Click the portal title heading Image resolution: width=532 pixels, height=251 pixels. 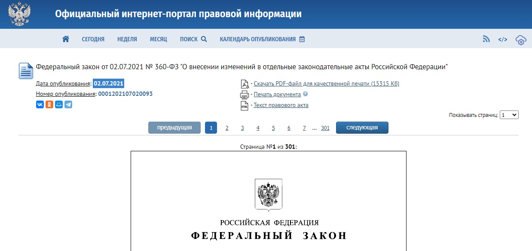178,14
